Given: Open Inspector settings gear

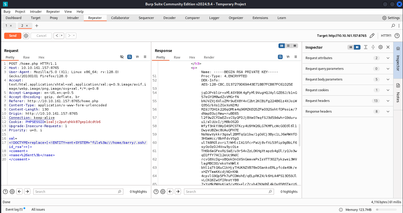Looking at the screenshot, I should [x=380, y=47].
